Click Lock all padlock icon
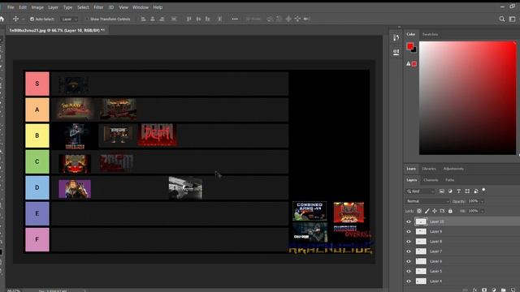 [450, 211]
